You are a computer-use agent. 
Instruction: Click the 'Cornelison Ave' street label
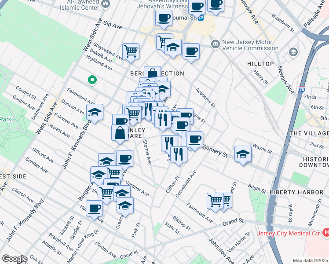186,184
